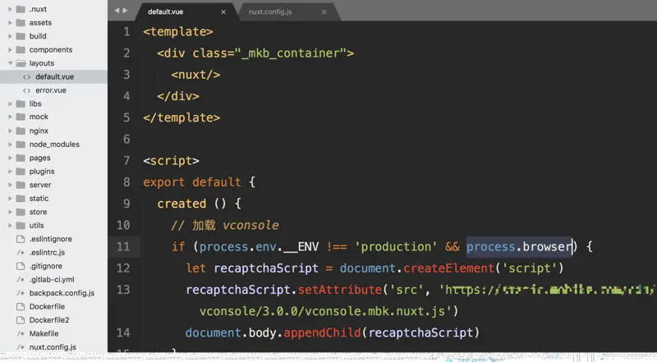Viewport: 657px width, 362px height.
Task: Close the default.vue tab
Action: point(223,12)
